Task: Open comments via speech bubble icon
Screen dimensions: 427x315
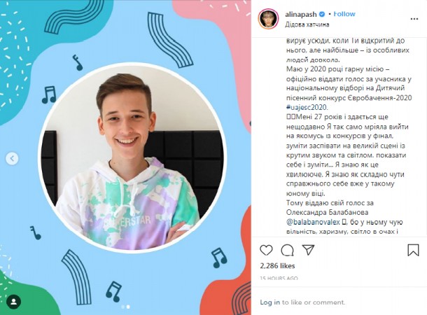Action: point(287,250)
